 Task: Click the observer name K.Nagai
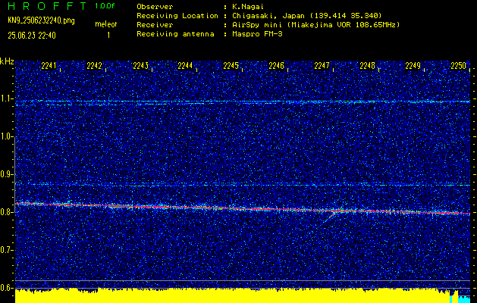[x=246, y=6]
